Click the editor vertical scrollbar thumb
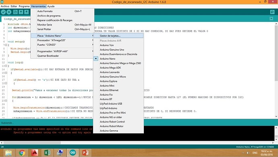The width and height of the screenshot is (278, 157). pos(276,53)
